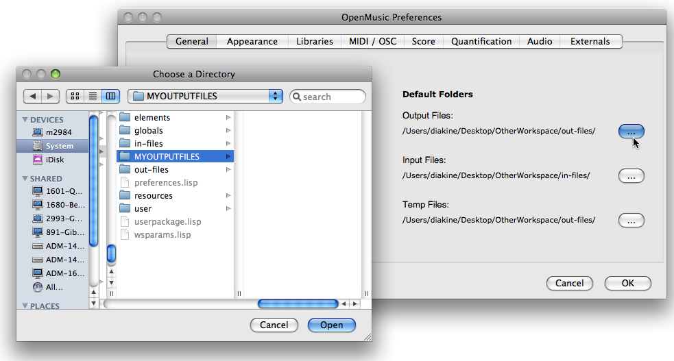The width and height of the screenshot is (674, 361).
Task: Click the horizontal scrollbar thumb
Action: (x=298, y=304)
